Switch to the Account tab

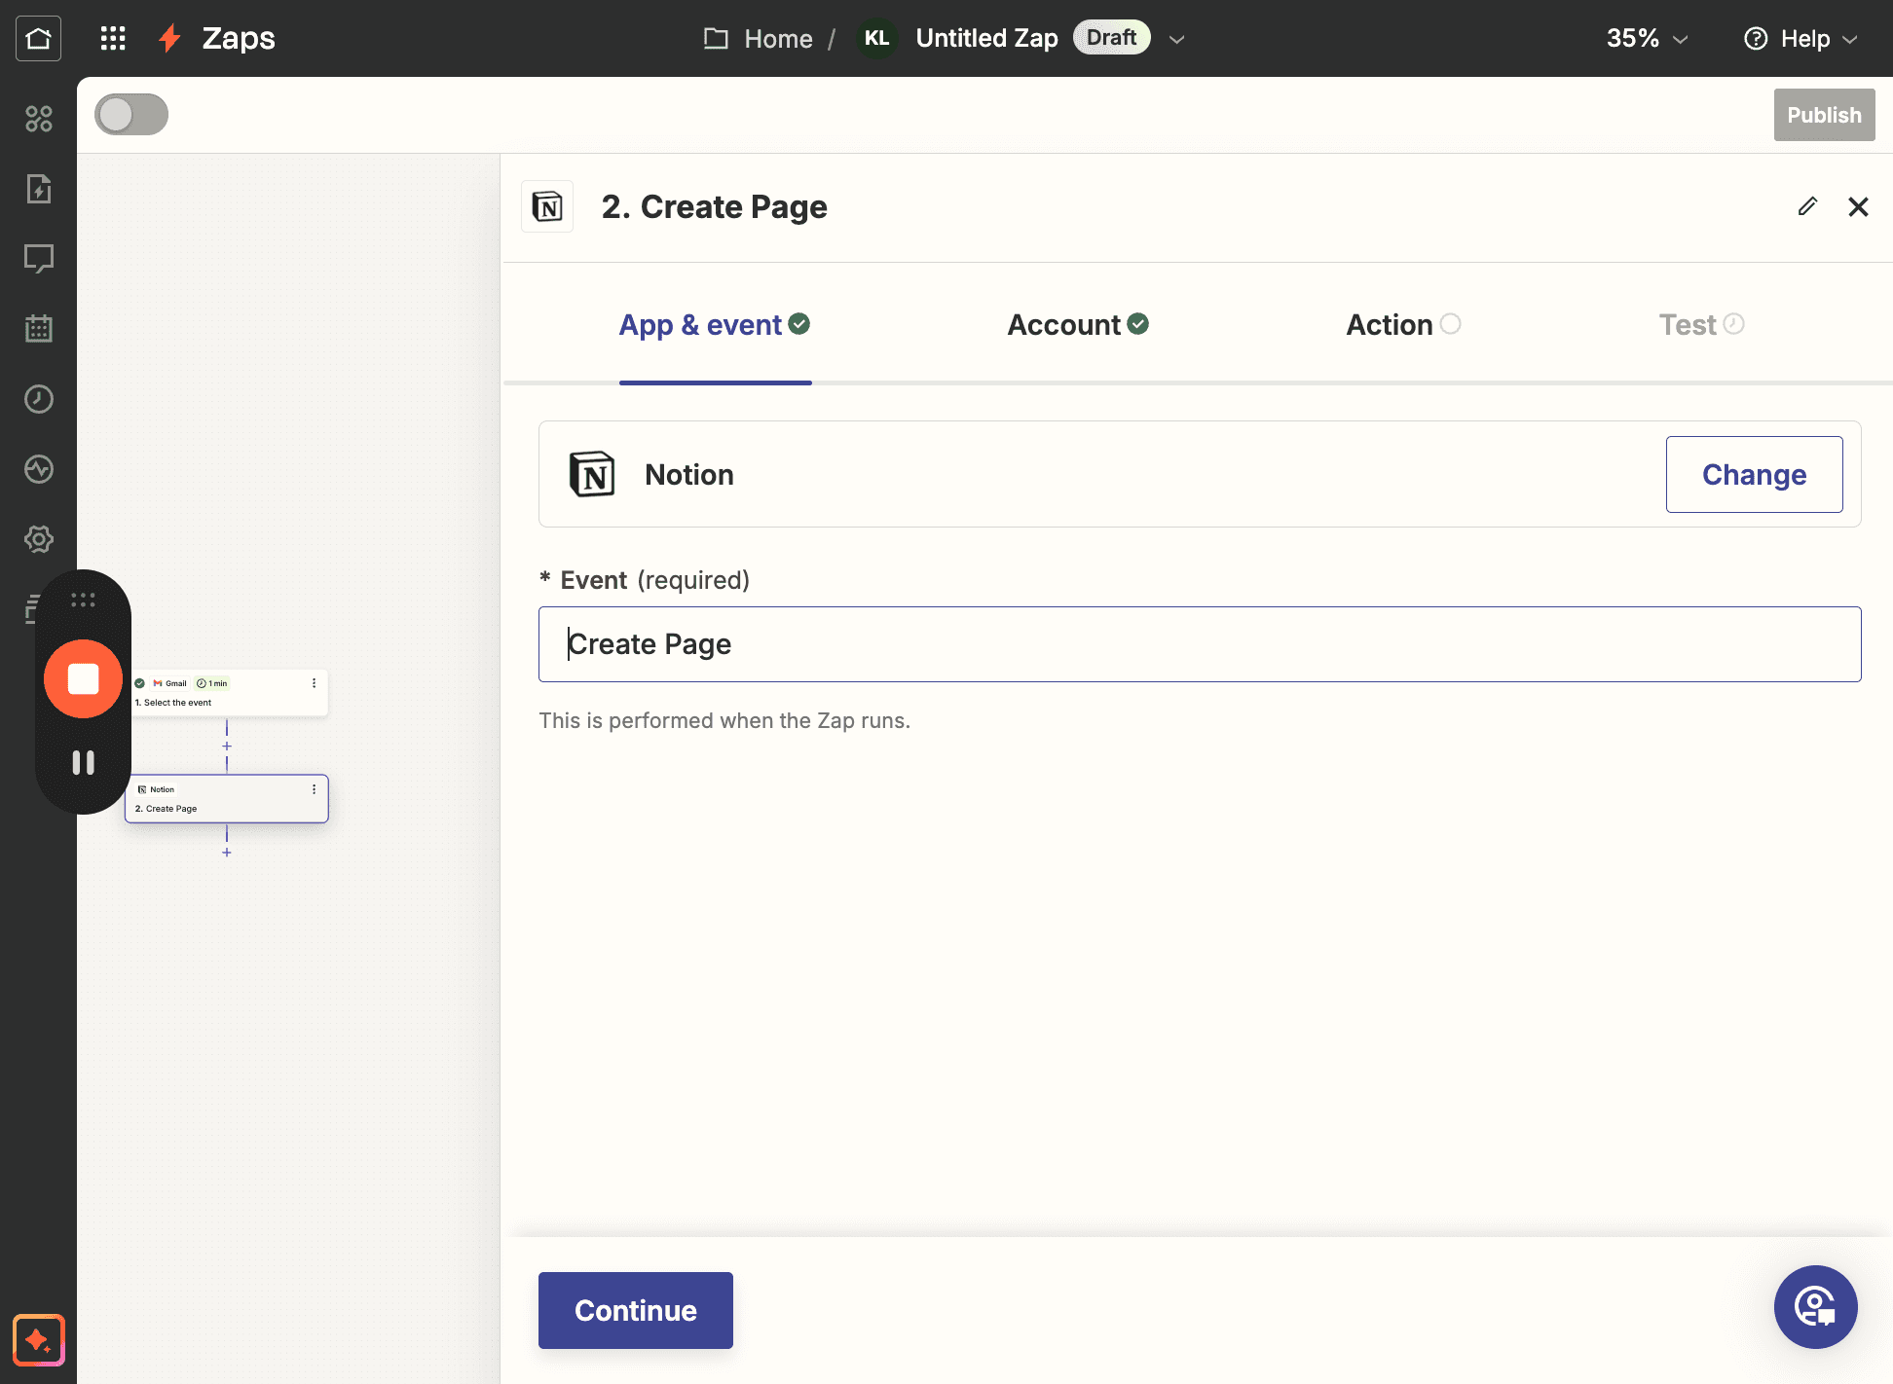(1078, 324)
